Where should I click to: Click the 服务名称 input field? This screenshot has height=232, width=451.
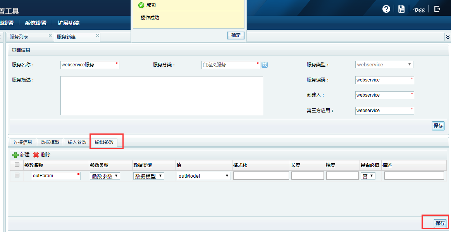click(x=90, y=65)
